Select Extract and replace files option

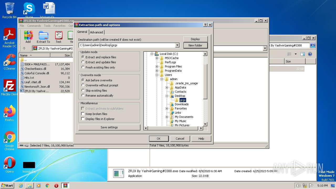coord(98,57)
